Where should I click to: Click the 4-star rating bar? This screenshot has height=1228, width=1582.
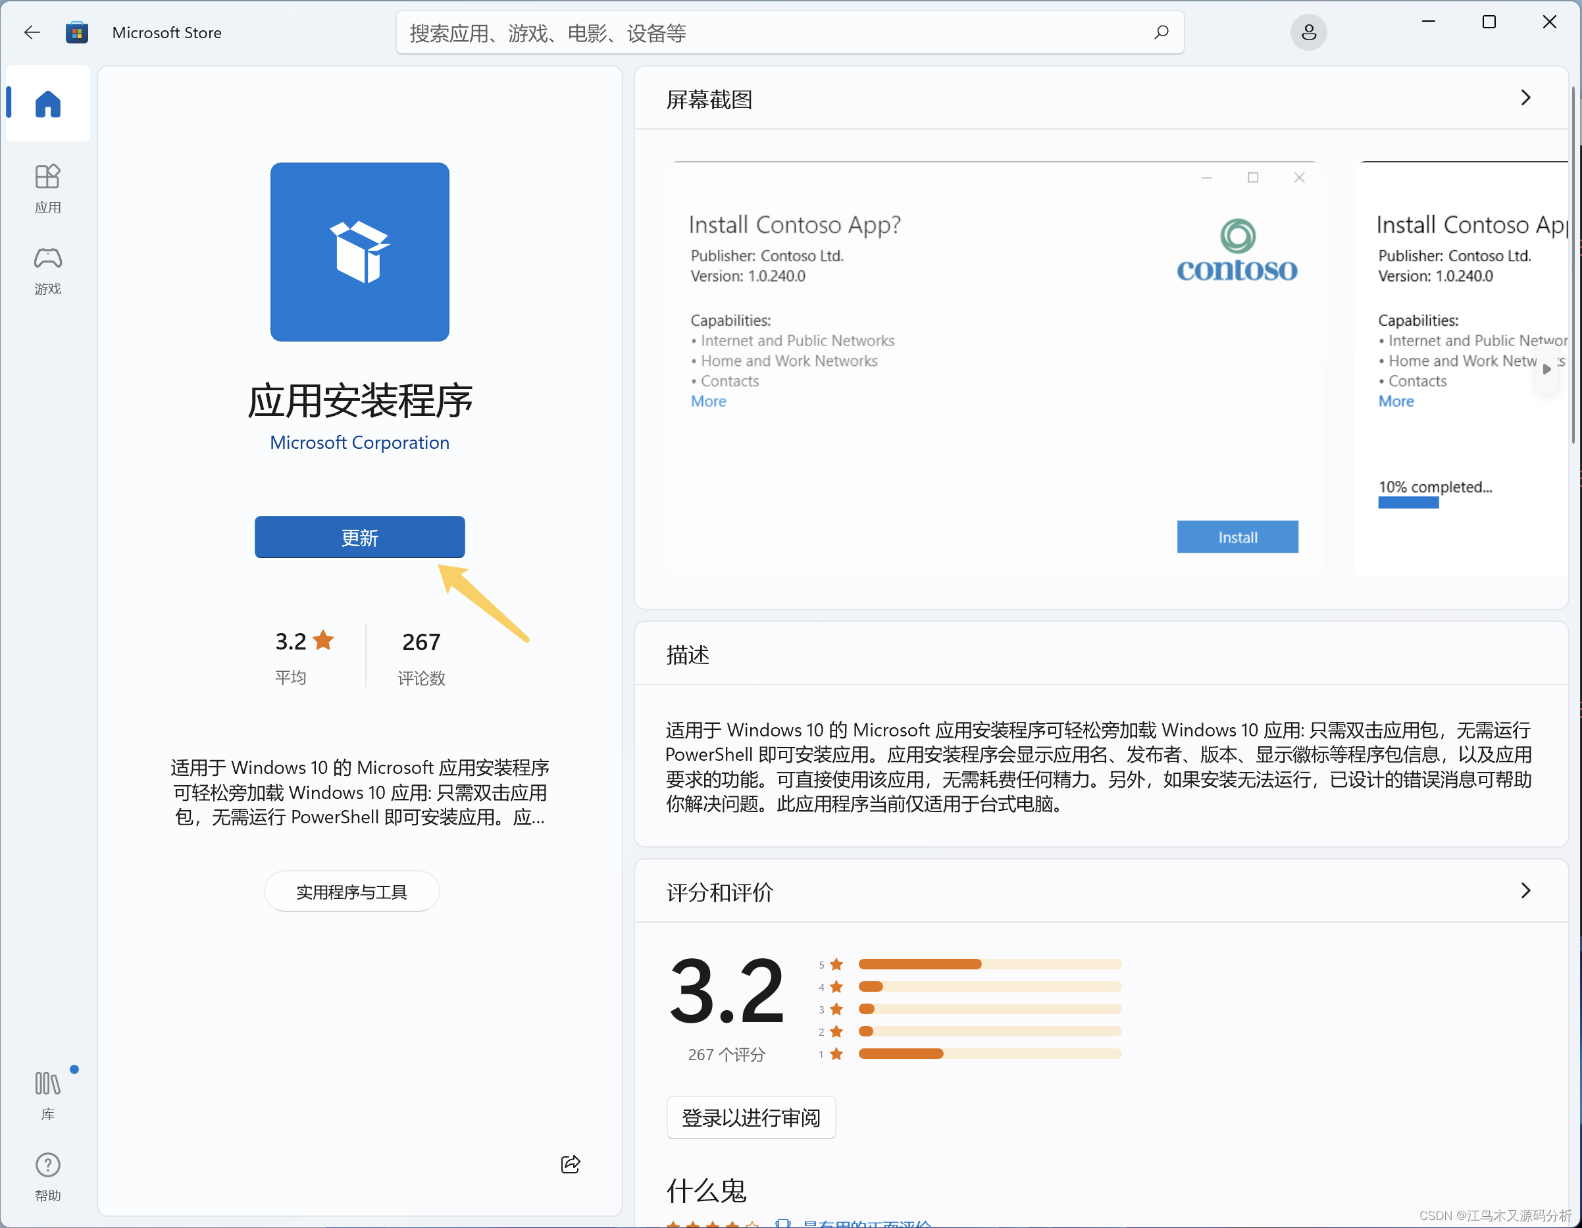click(x=990, y=986)
